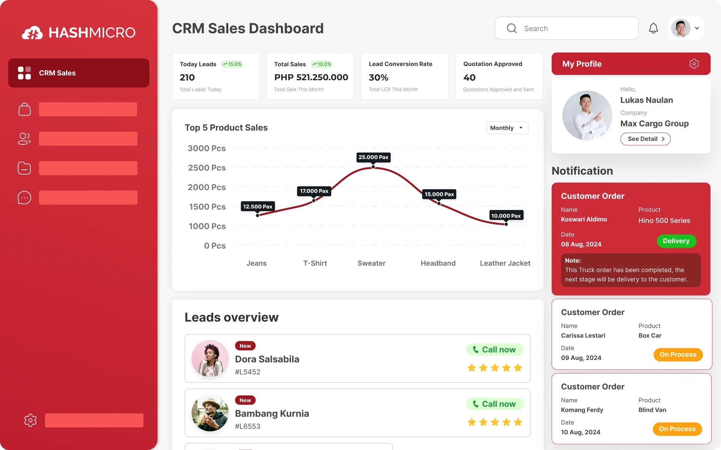Image resolution: width=721 pixels, height=450 pixels.
Task: Expand the Monthly period dropdown
Action: [x=507, y=128]
